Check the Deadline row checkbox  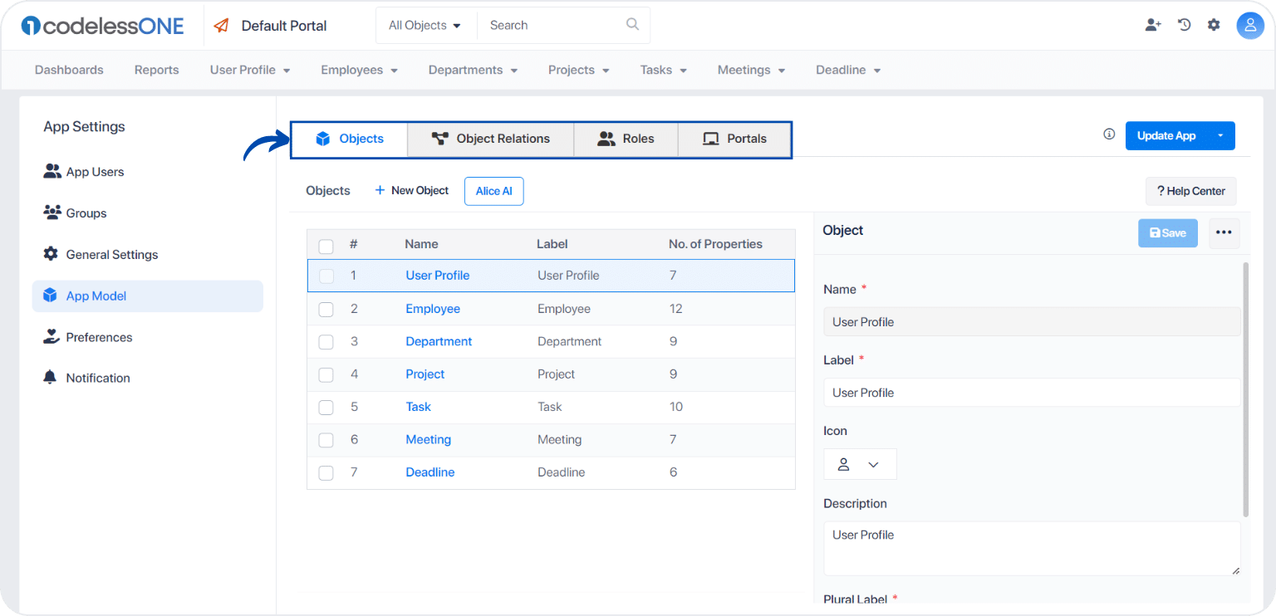[326, 473]
